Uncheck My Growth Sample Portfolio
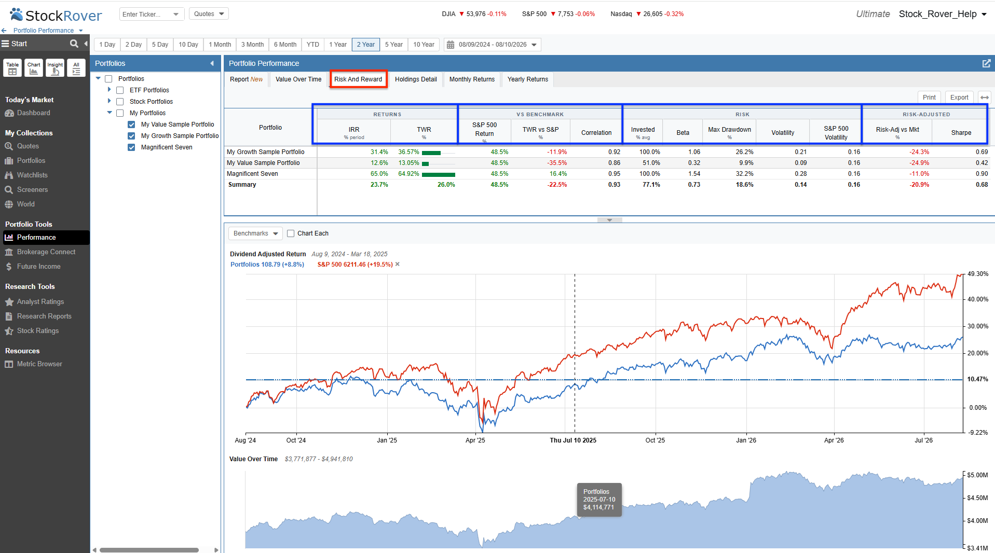Screen dimensions: 995x553 click(131, 136)
